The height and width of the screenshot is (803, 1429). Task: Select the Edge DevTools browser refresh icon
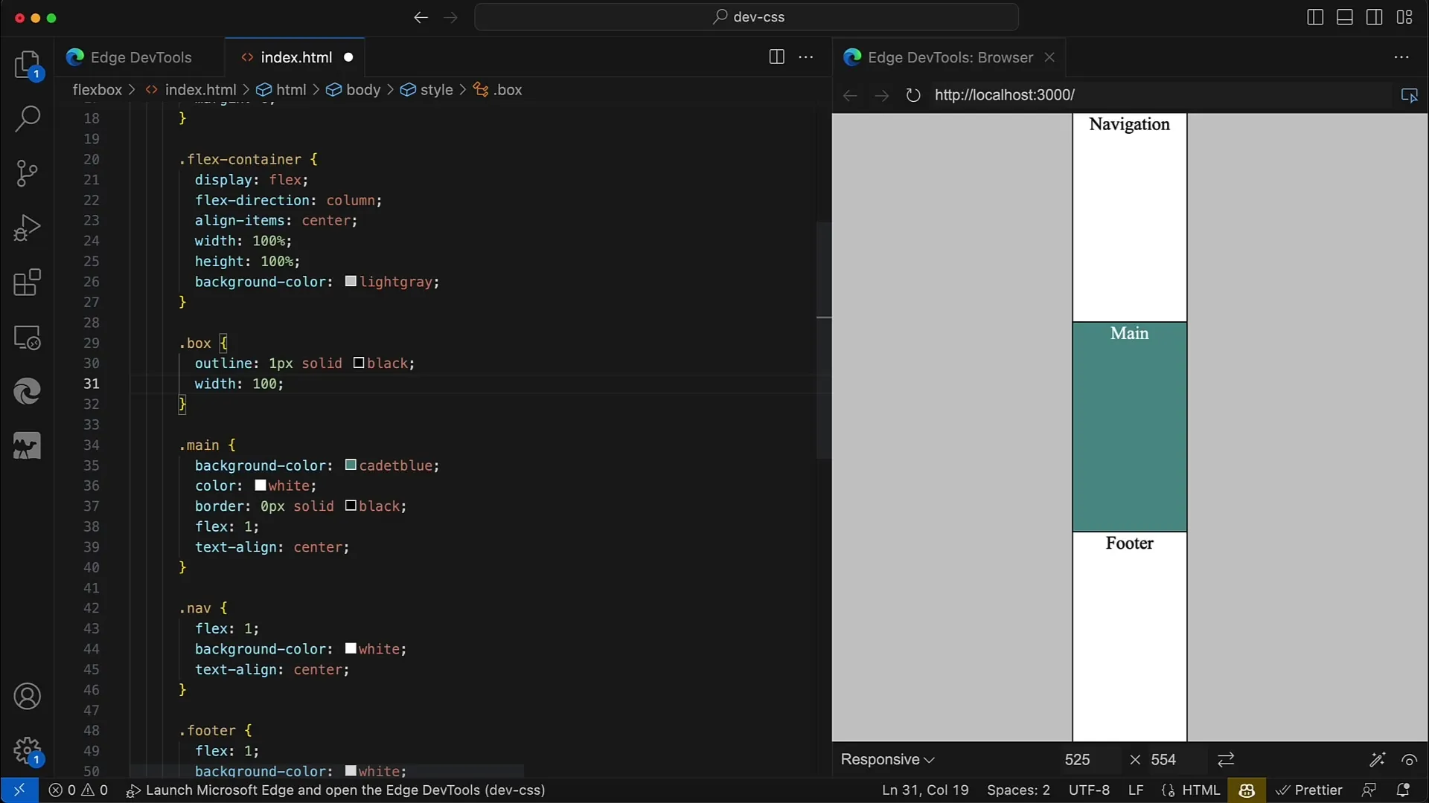pos(912,94)
